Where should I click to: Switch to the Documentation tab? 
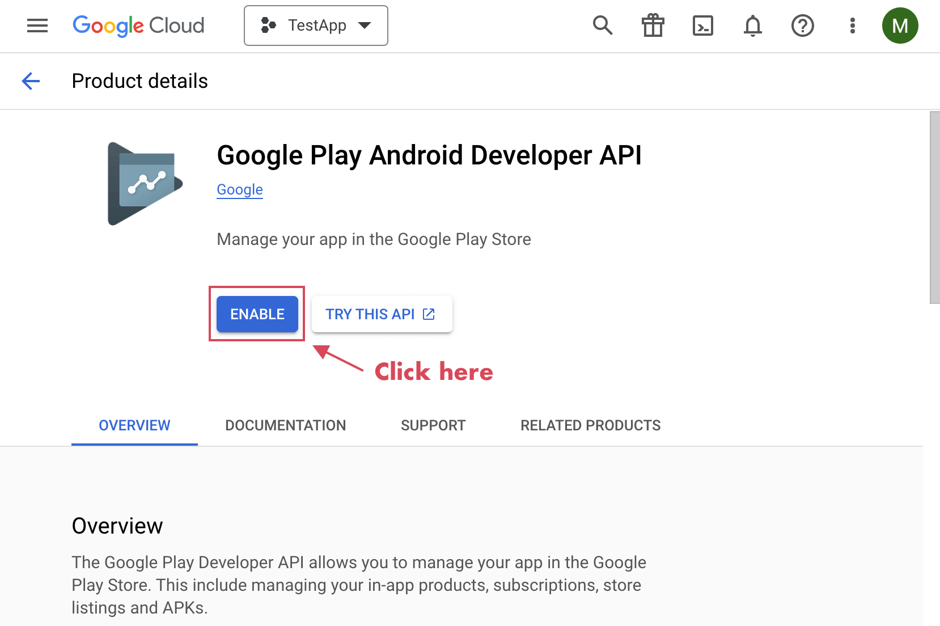[x=285, y=425]
